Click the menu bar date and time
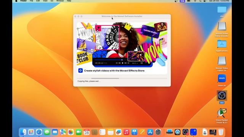 219,1
